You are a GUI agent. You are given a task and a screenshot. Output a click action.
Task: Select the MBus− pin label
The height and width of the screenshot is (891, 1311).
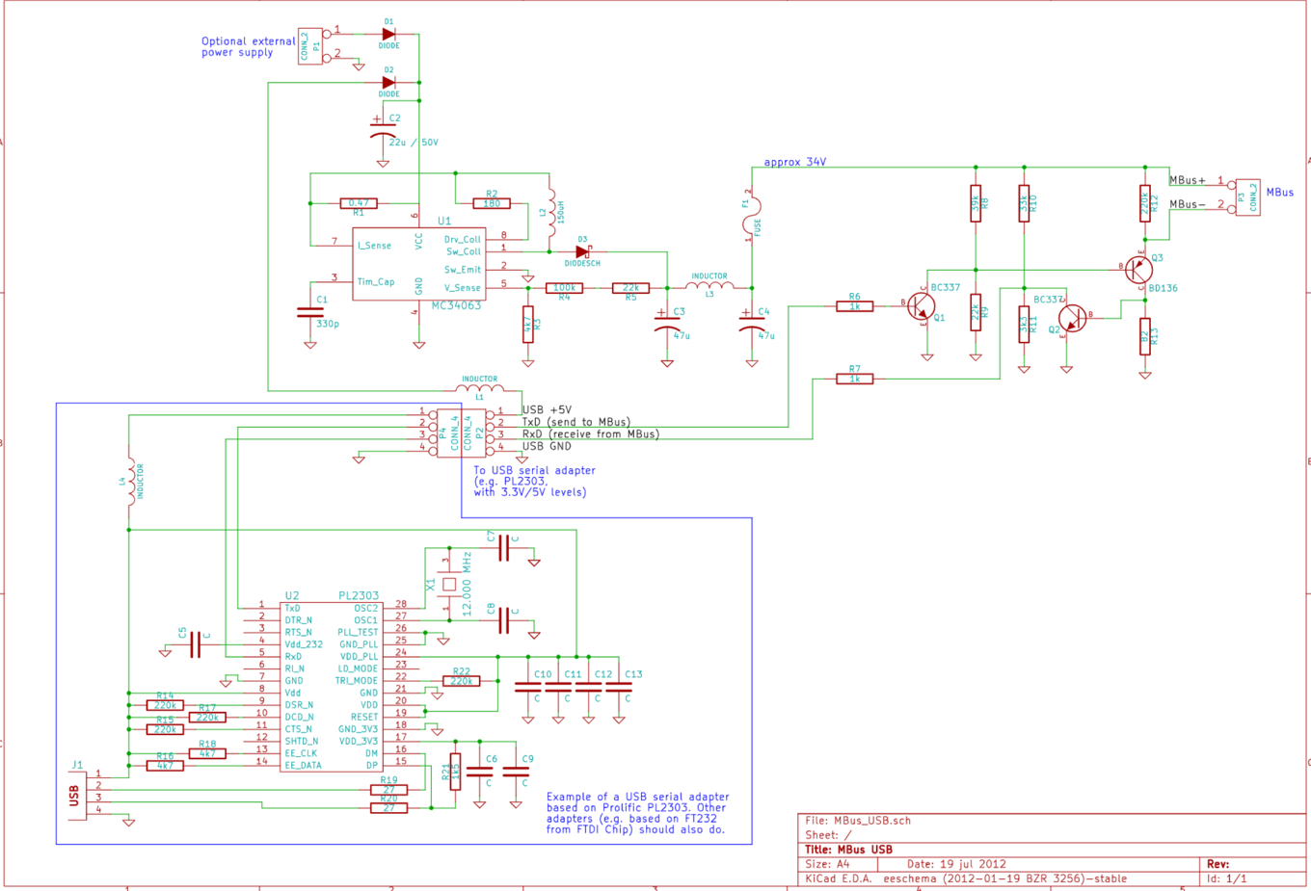1188,204
